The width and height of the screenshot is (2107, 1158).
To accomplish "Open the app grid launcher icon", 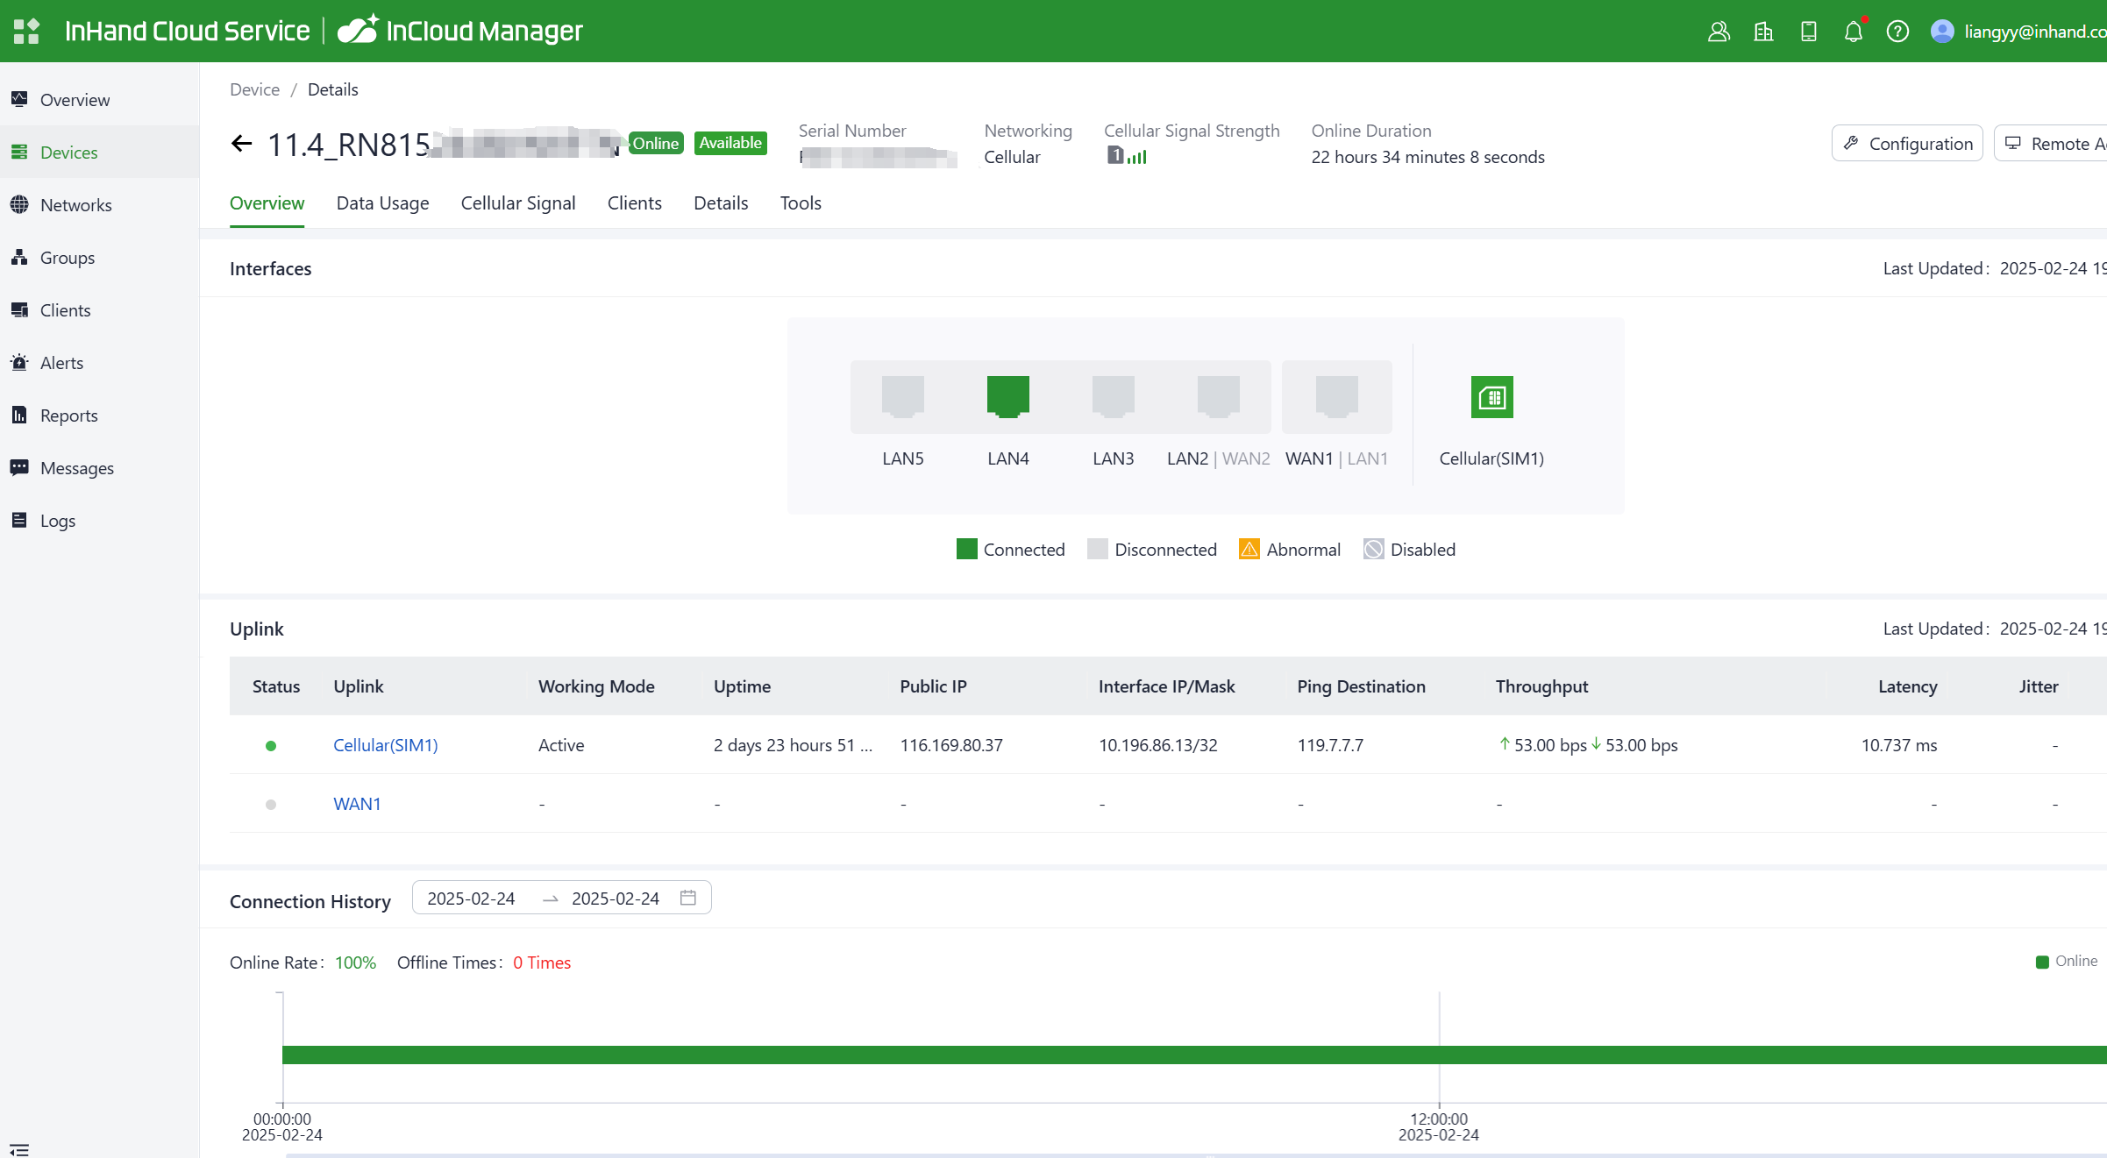I will tap(26, 31).
